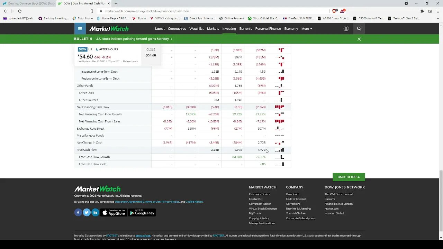Open The Wall Street Journal link
This screenshot has width=443, height=249.
(339, 194)
